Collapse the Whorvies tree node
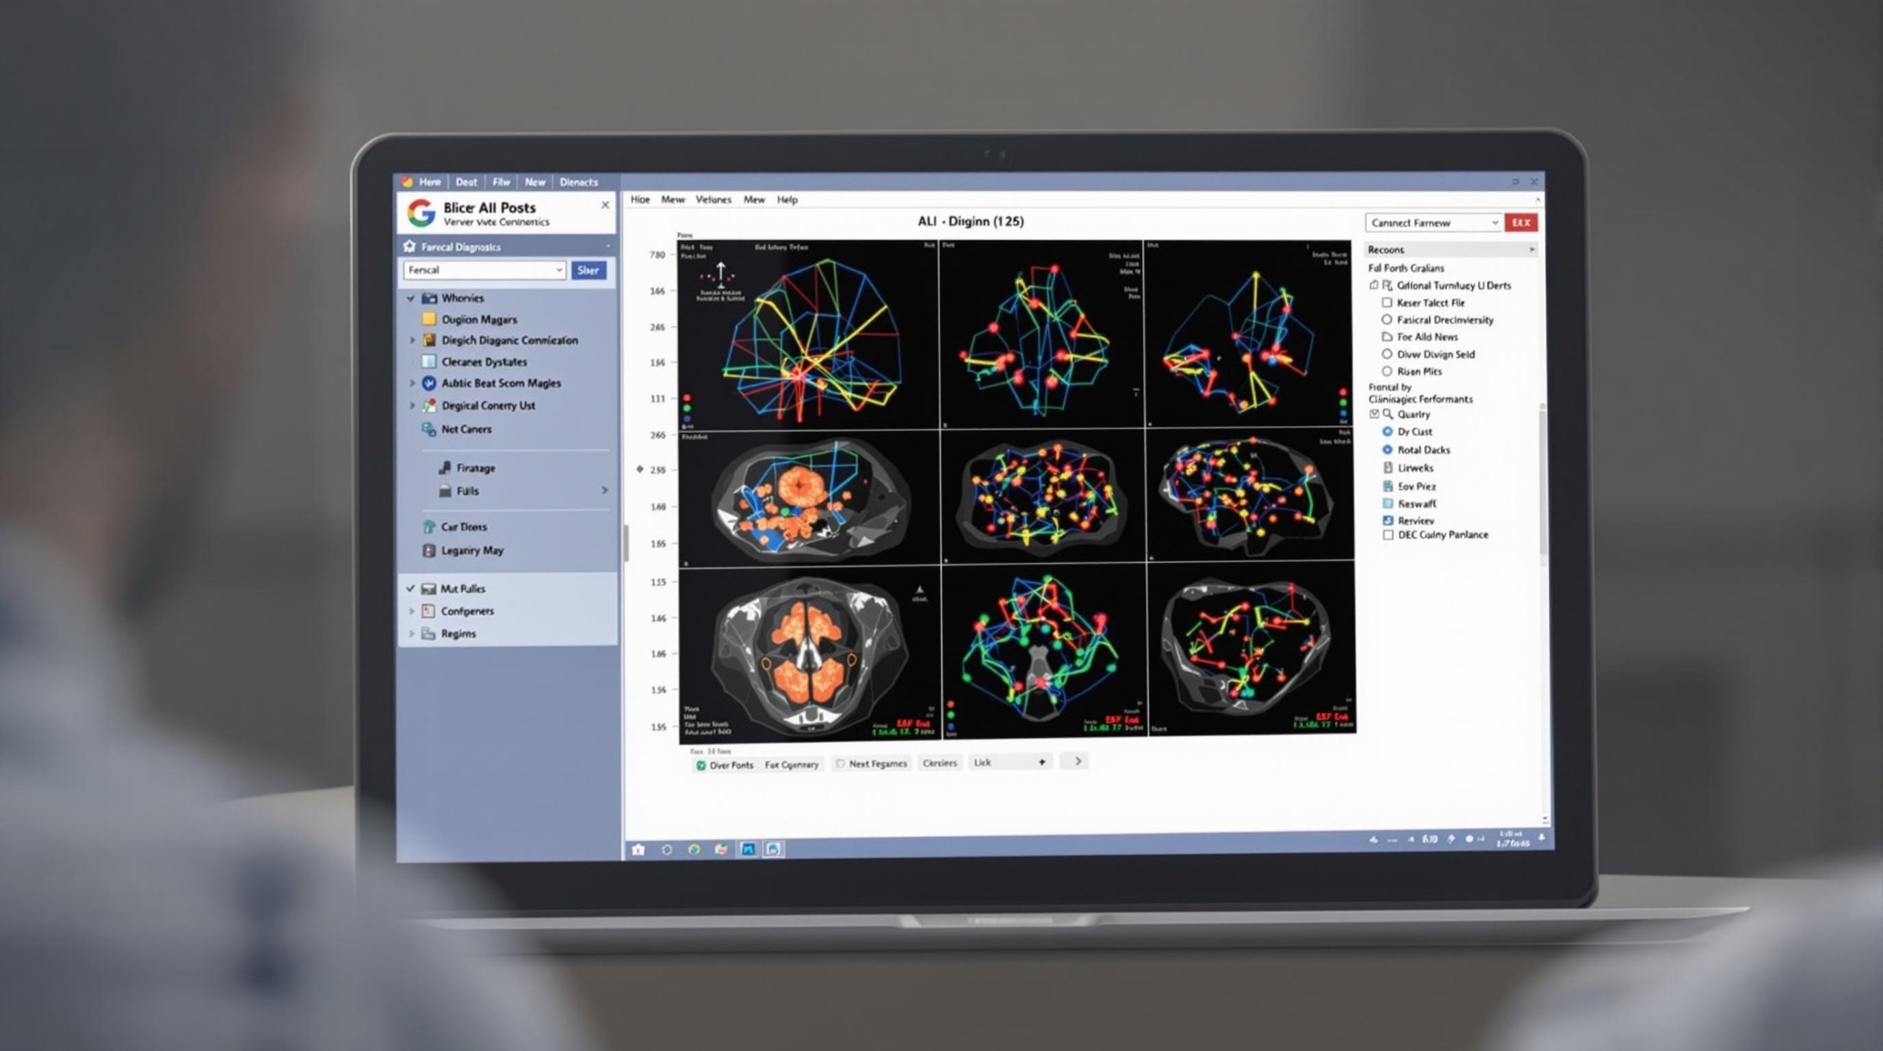 [x=411, y=298]
